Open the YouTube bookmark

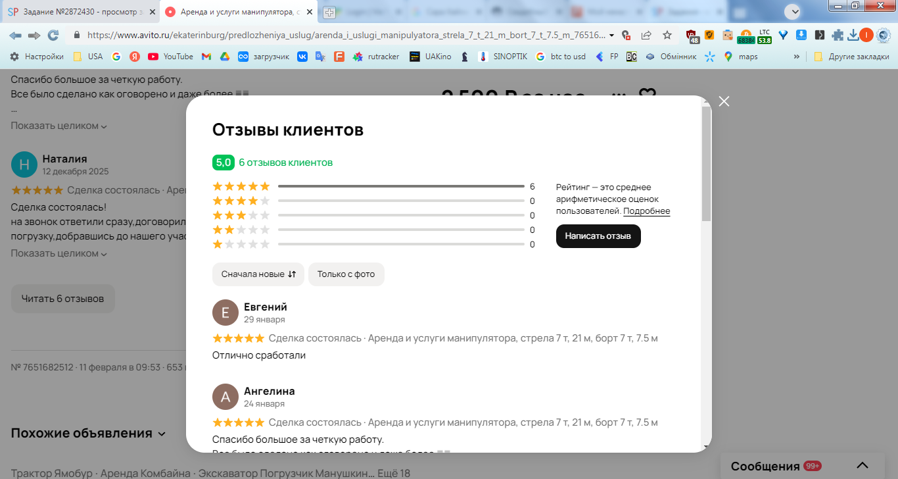click(x=171, y=57)
